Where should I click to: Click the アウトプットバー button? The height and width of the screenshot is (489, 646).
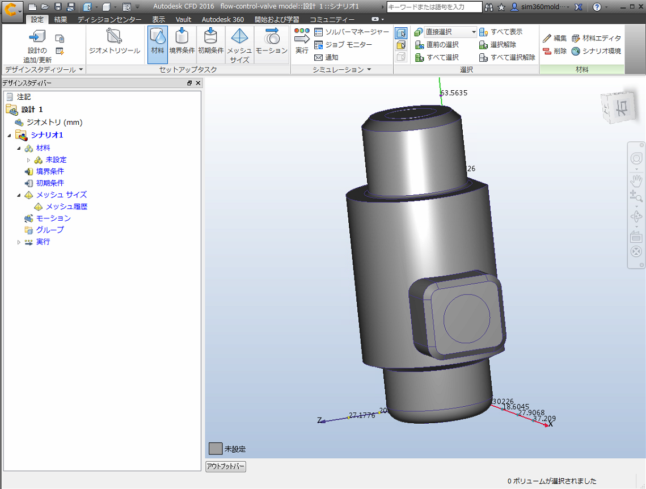pyautogui.click(x=226, y=466)
